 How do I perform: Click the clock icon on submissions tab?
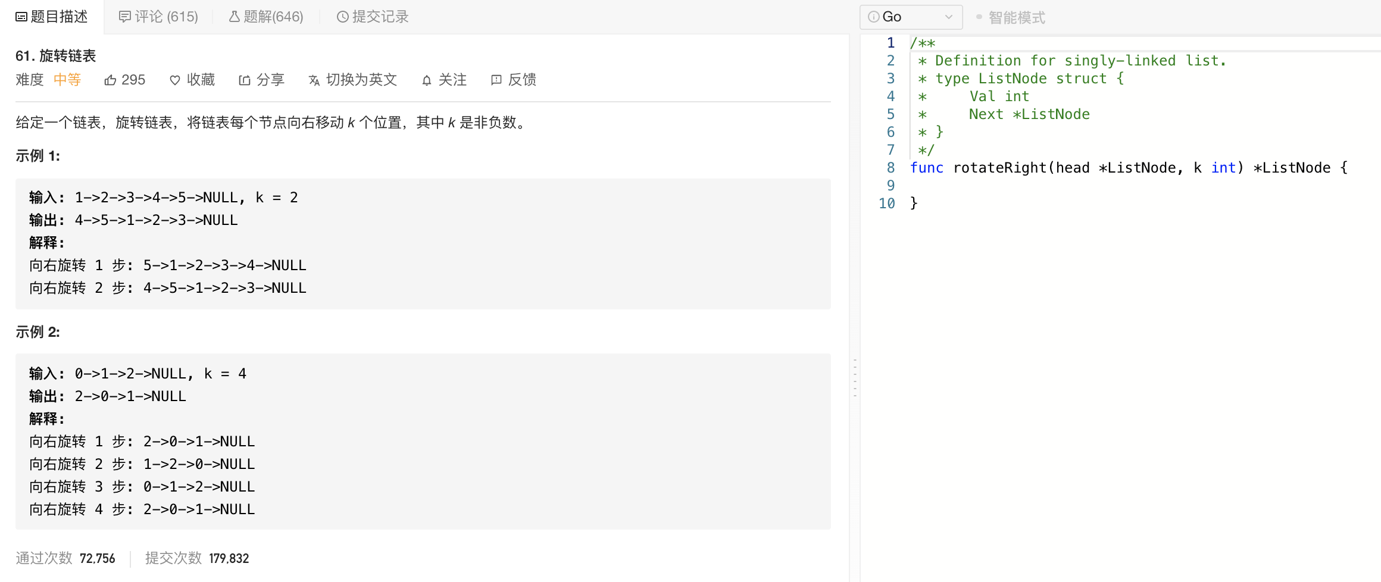[342, 17]
